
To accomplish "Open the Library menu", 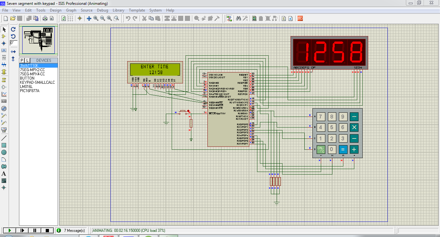I will (119, 10).
